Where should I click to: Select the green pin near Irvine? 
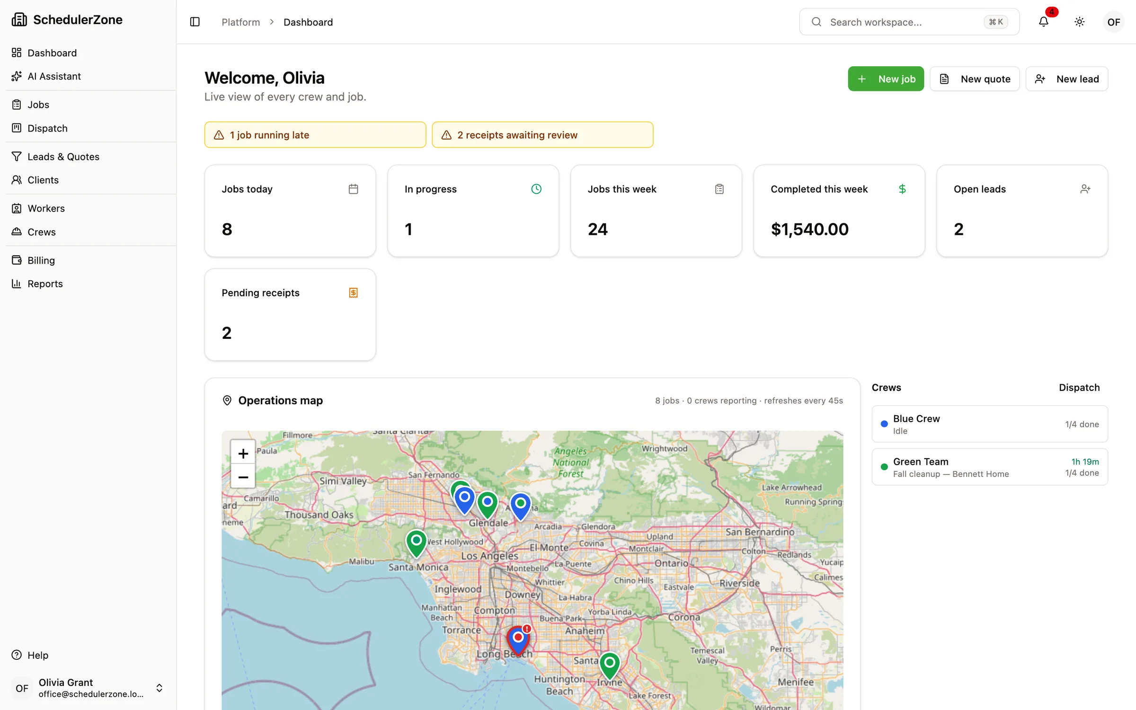(610, 666)
